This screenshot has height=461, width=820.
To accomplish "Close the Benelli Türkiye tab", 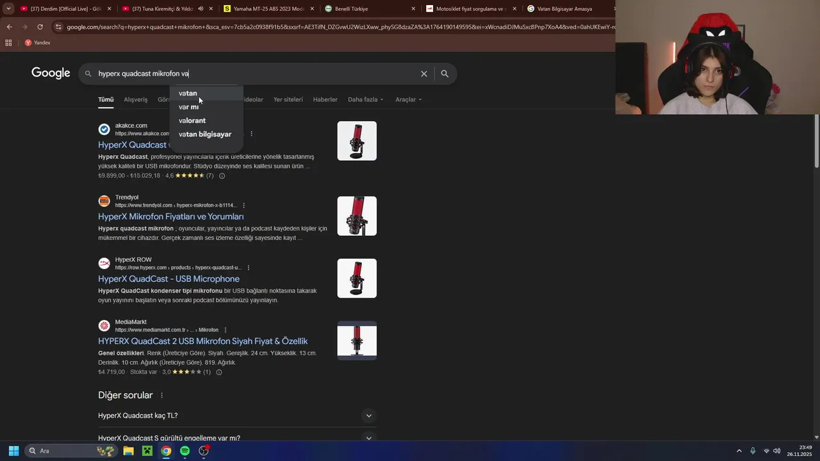I will (413, 9).
